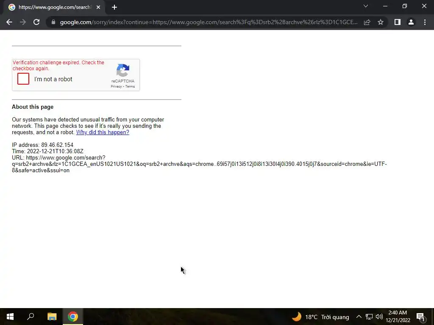Open Chrome three-dot menu
The width and height of the screenshot is (434, 325).
click(x=425, y=22)
